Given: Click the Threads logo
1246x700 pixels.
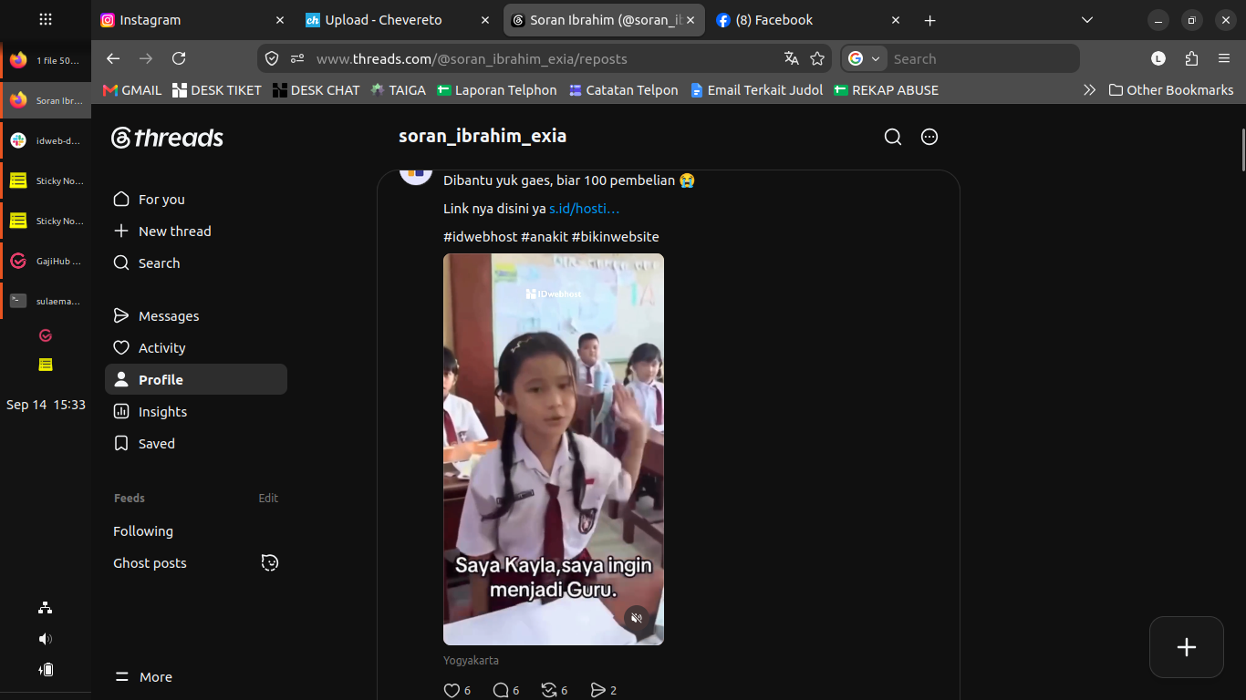Looking at the screenshot, I should click(167, 138).
